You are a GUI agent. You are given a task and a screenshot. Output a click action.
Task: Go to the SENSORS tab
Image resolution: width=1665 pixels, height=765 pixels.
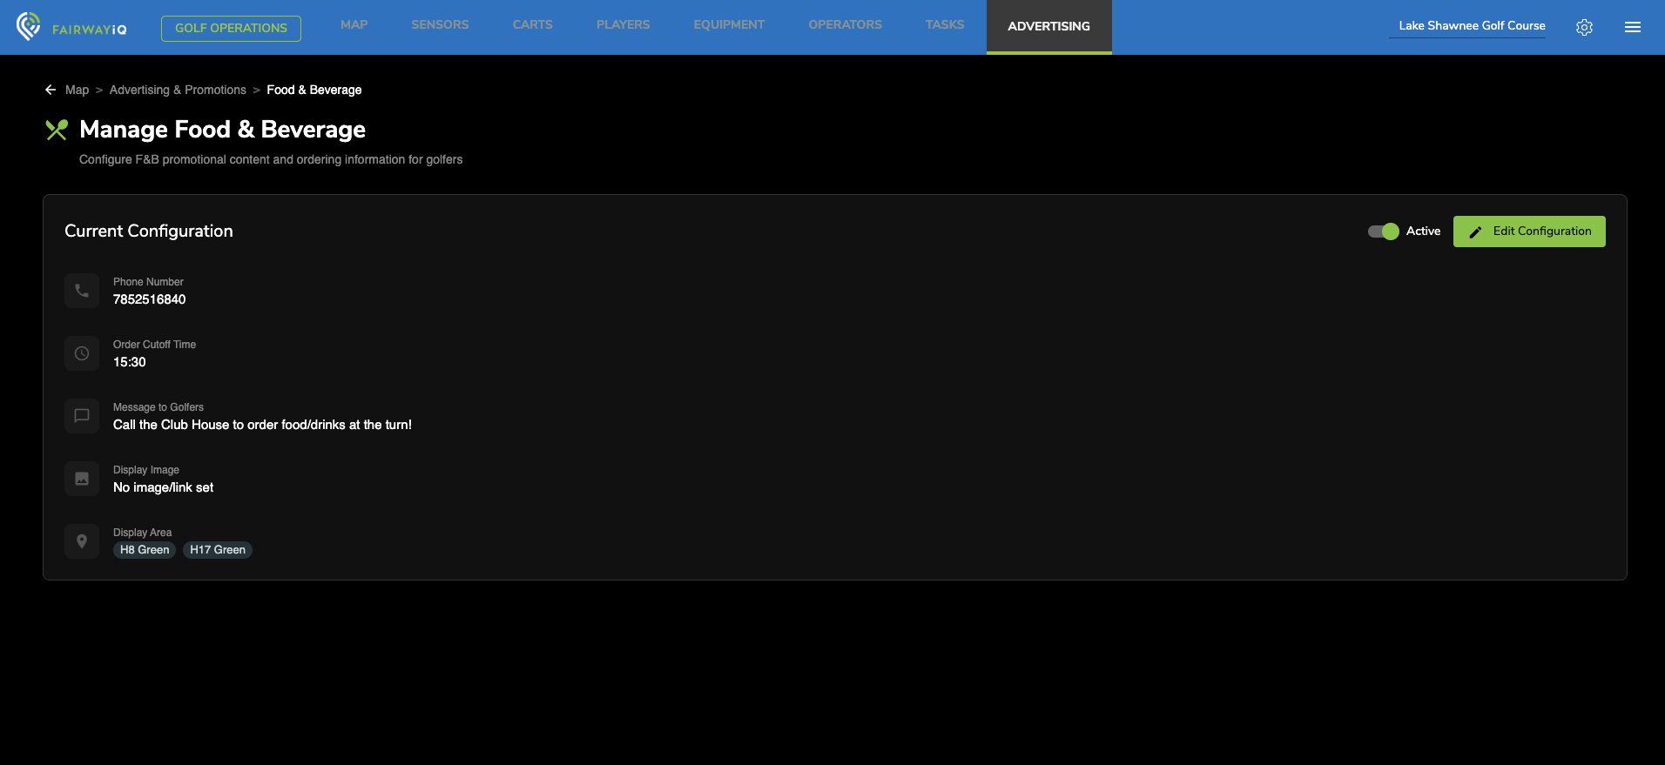440,24
